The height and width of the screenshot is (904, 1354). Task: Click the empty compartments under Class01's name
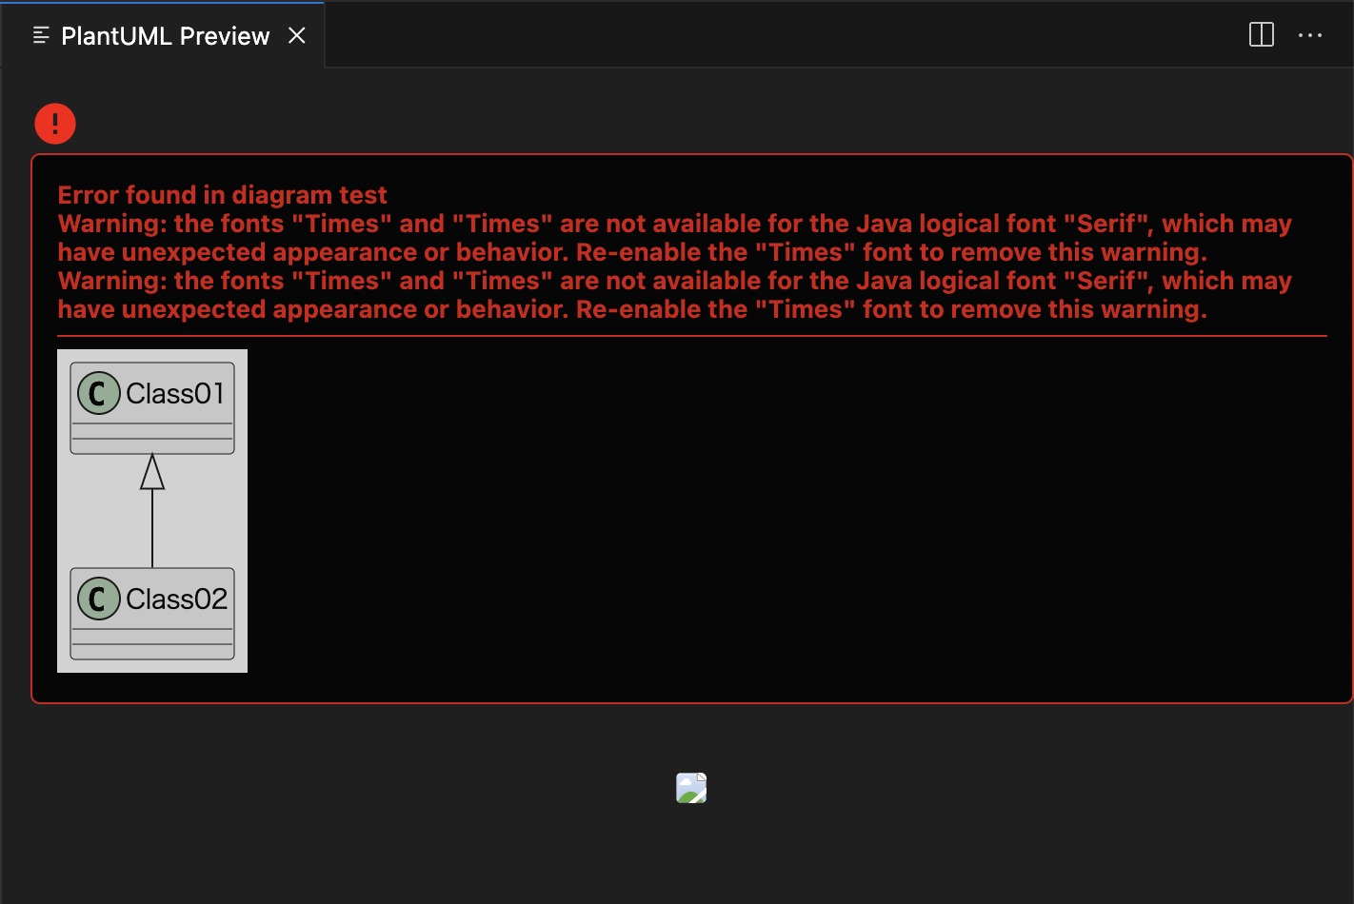coord(152,438)
